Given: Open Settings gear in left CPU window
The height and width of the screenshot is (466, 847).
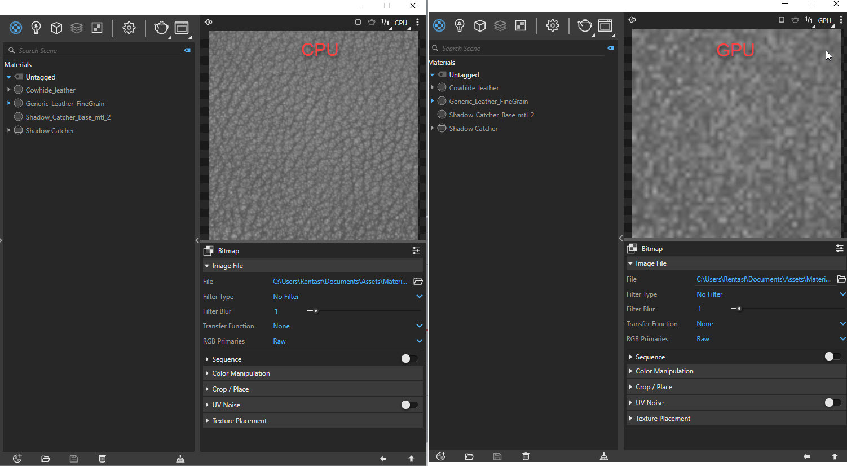Looking at the screenshot, I should (129, 28).
